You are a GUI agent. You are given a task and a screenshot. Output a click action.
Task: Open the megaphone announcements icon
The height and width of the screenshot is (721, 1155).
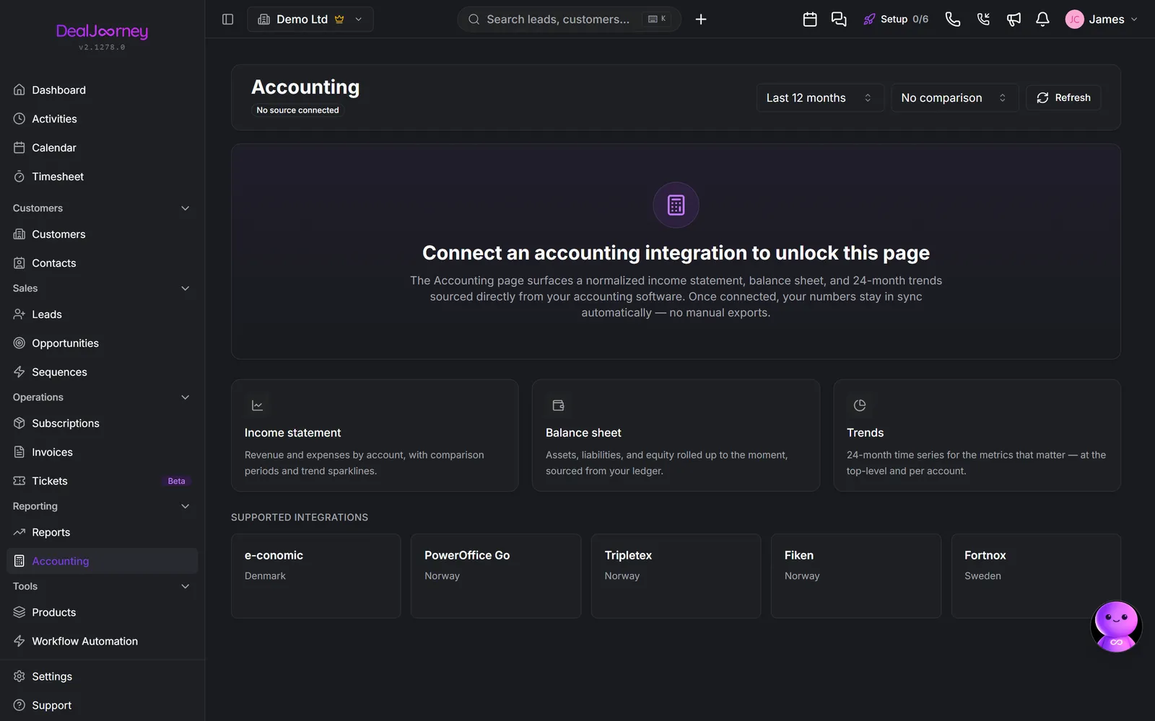1014,19
